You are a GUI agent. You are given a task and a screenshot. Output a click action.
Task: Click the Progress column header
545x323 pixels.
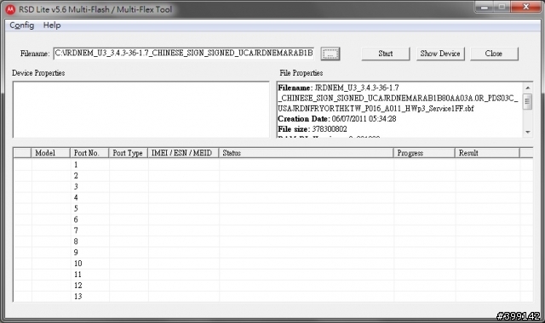[424, 153]
